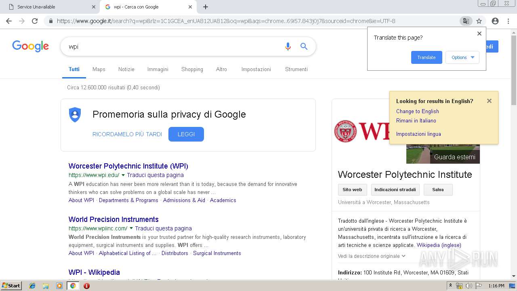Click the voice search microphone icon

[288, 46]
